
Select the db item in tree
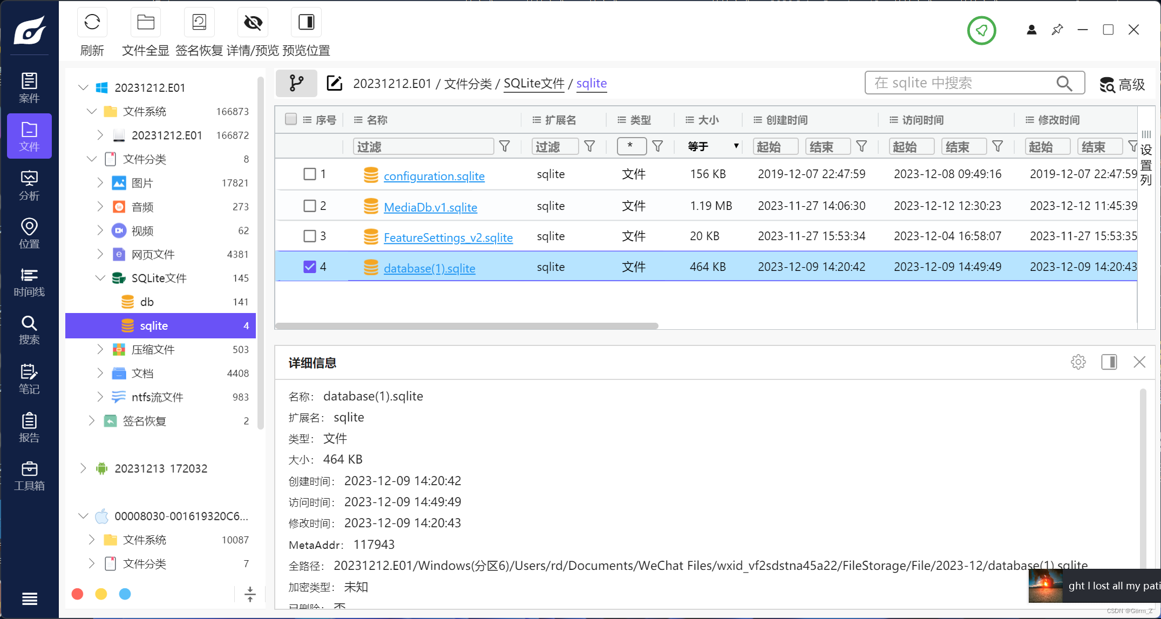pyautogui.click(x=147, y=302)
